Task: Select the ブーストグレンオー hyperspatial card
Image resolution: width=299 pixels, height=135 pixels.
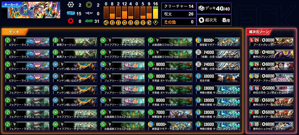Action: click(x=271, y=42)
